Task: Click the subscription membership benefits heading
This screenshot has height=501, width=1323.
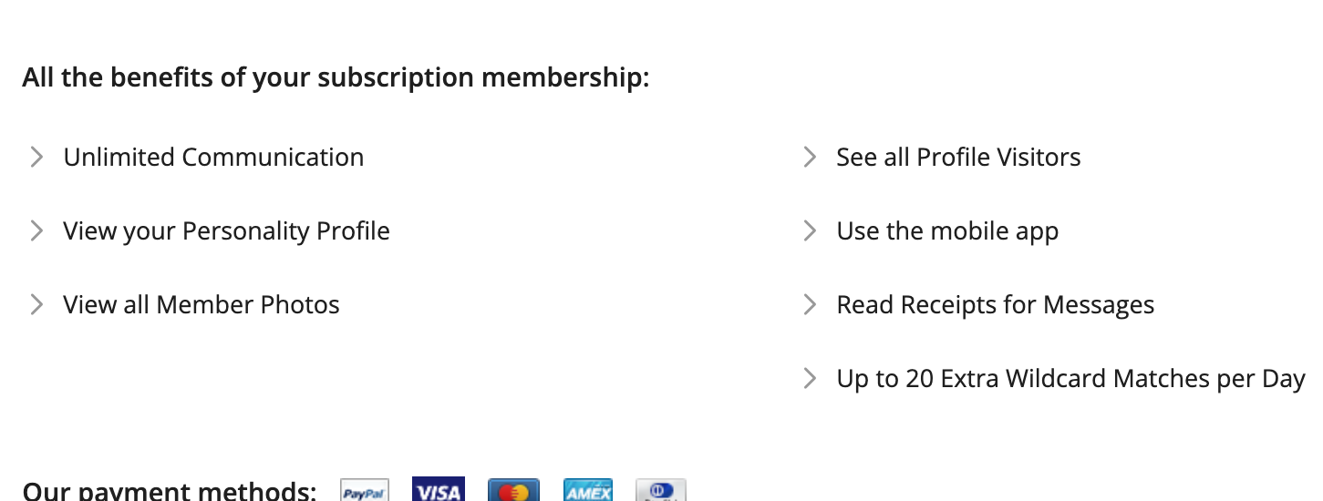Action: click(x=336, y=77)
